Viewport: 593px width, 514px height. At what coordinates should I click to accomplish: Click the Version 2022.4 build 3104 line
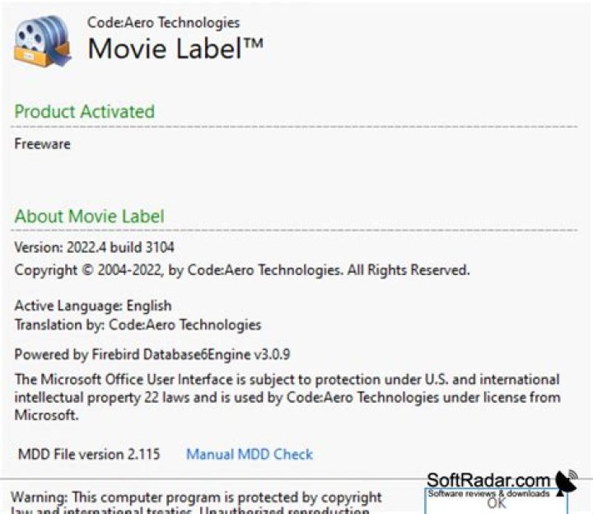[x=95, y=247]
